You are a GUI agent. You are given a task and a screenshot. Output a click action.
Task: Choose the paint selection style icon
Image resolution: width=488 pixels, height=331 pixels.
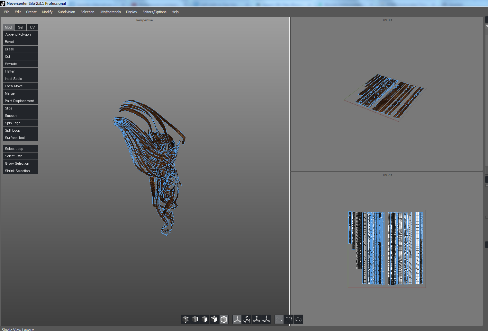coord(279,319)
